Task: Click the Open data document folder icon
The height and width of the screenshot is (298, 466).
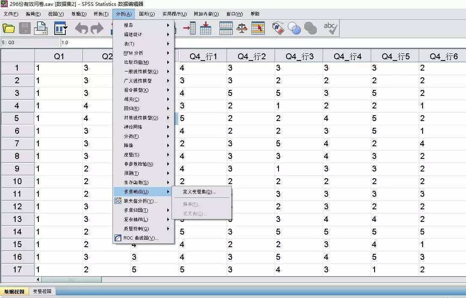Action: 9,29
